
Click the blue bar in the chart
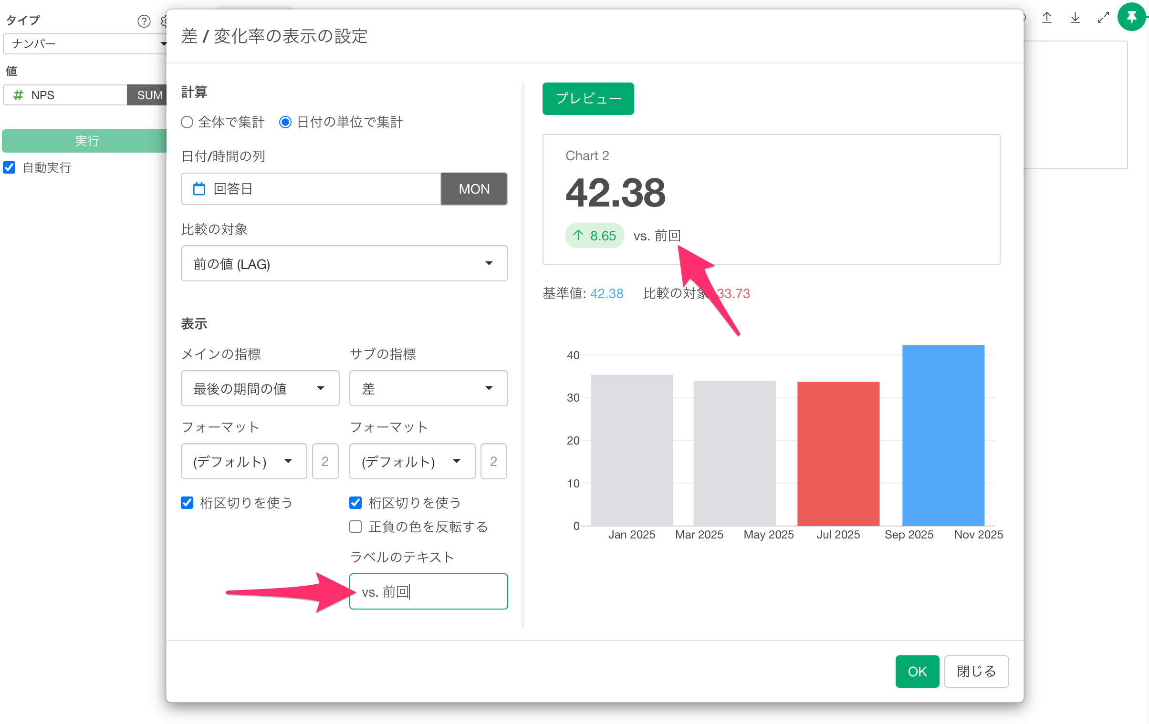coord(943,434)
